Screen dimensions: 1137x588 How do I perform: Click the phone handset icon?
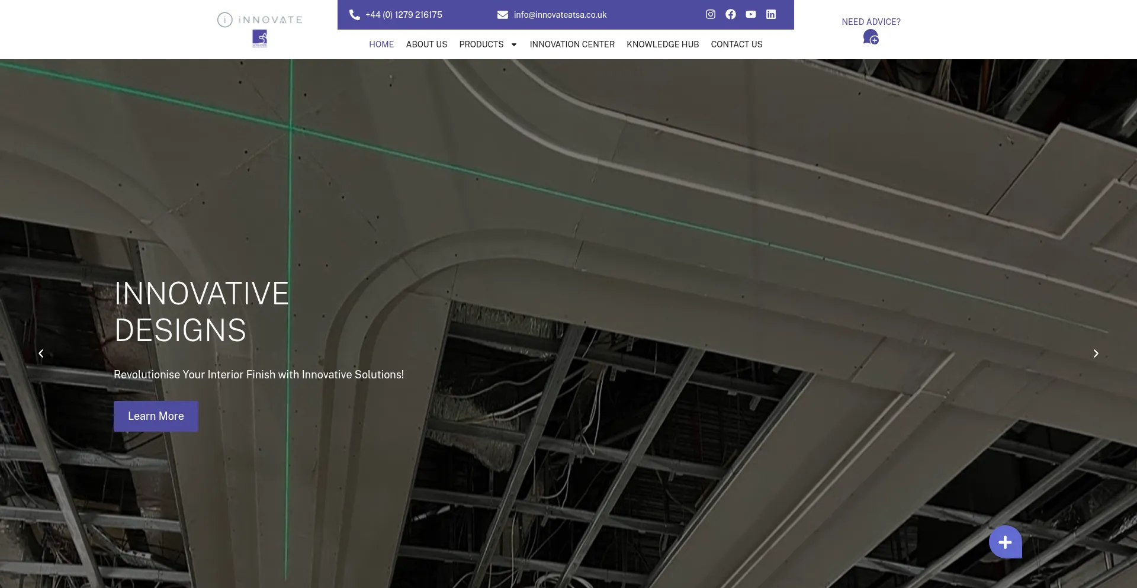[x=355, y=15]
